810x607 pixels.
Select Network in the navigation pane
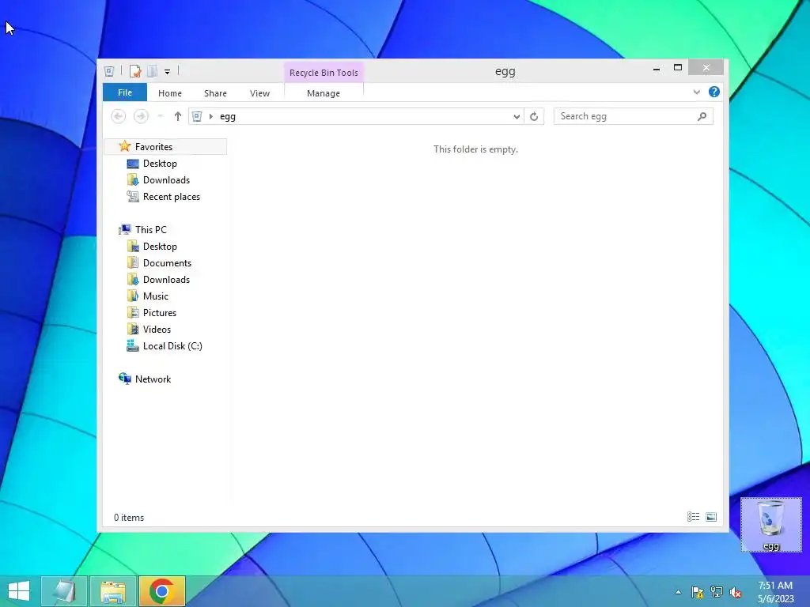click(x=153, y=379)
